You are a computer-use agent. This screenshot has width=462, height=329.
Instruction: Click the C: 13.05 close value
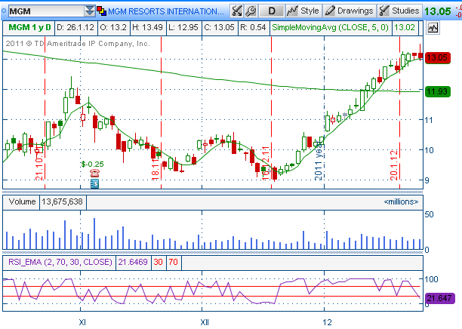(220, 28)
